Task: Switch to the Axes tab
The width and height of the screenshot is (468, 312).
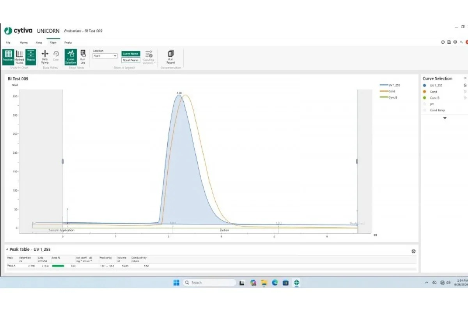Action: pyautogui.click(x=39, y=43)
